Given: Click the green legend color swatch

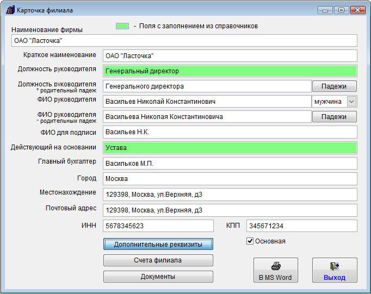Looking at the screenshot, I should [x=122, y=26].
